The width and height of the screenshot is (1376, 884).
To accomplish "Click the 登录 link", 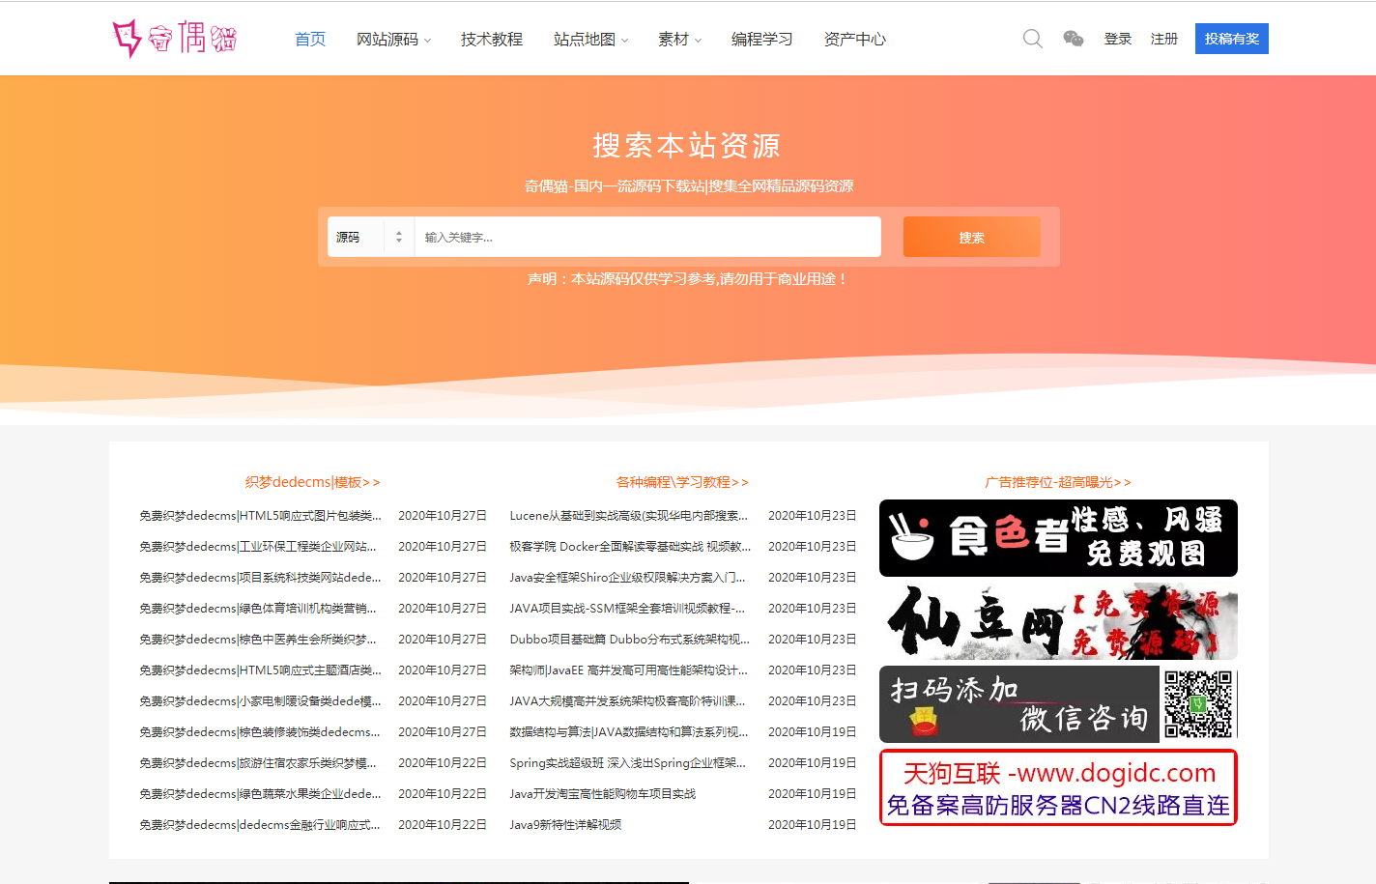I will coord(1117,39).
